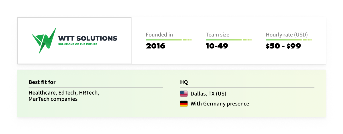Select the 2016 founding year value
The image size is (343, 134).
coord(155,46)
